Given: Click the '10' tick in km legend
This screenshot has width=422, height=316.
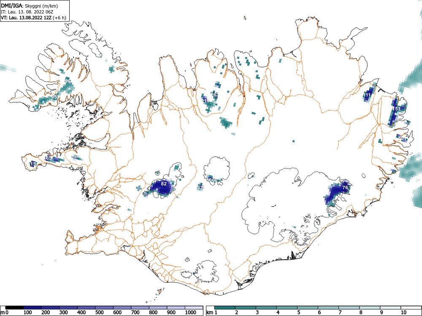Looking at the screenshot, I should coord(403,313).
